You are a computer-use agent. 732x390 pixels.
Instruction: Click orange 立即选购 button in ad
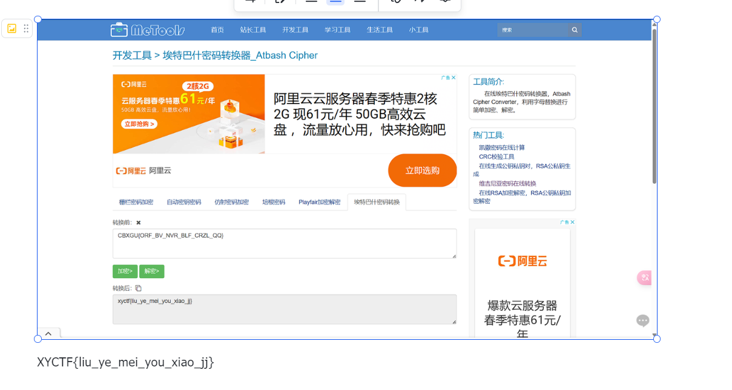coord(422,171)
